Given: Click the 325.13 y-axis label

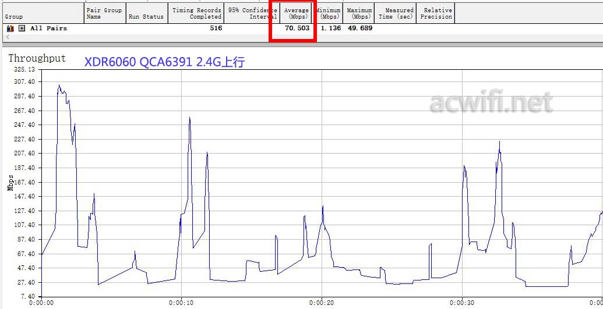Looking at the screenshot, I should point(24,70).
